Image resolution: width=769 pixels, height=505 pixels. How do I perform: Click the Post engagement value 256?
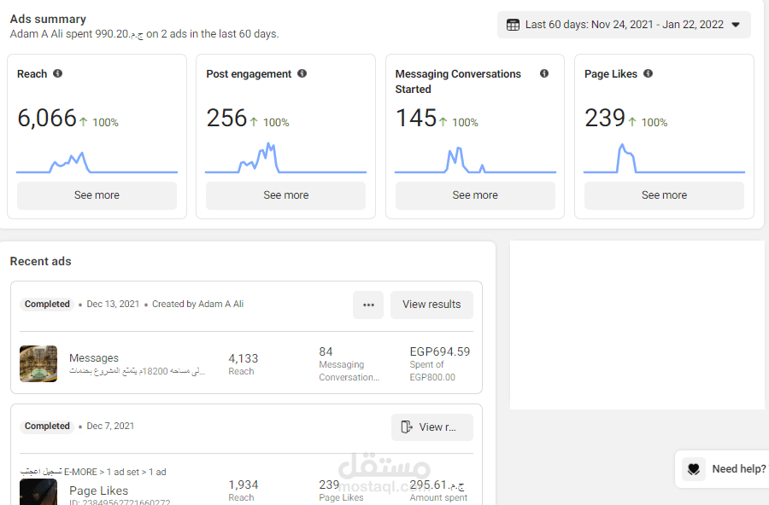[226, 118]
